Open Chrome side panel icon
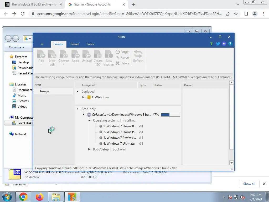Image resolution: width=269 pixels, height=202 pixels. tap(246, 14)
